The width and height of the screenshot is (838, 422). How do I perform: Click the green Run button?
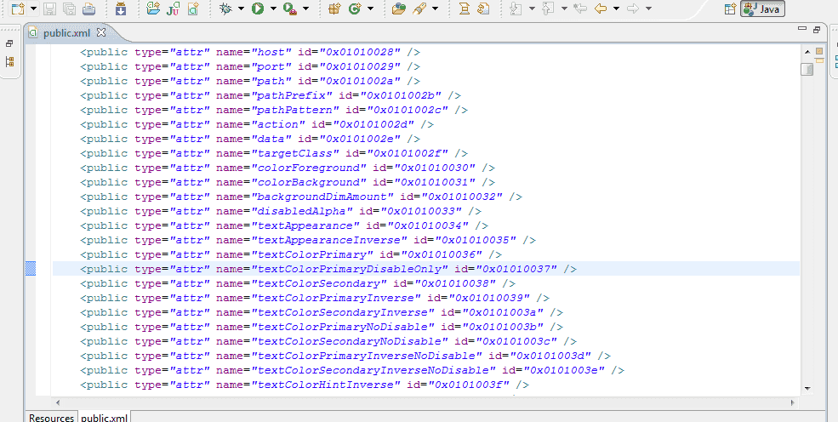pyautogui.click(x=258, y=9)
